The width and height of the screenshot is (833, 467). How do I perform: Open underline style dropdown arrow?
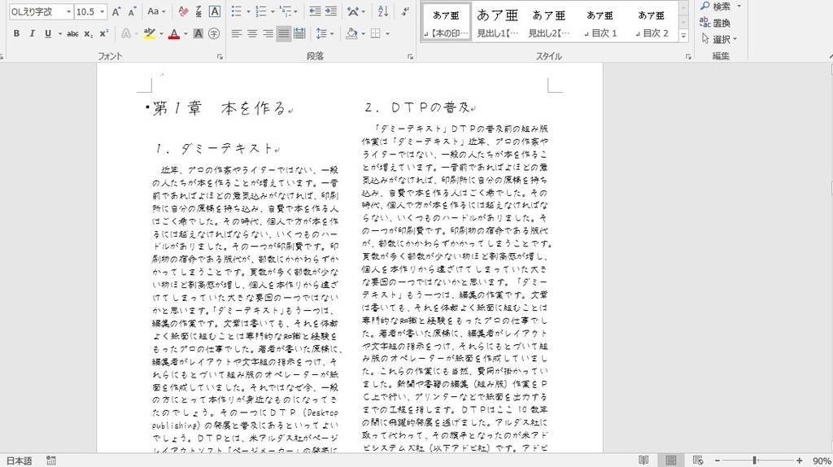coord(59,33)
